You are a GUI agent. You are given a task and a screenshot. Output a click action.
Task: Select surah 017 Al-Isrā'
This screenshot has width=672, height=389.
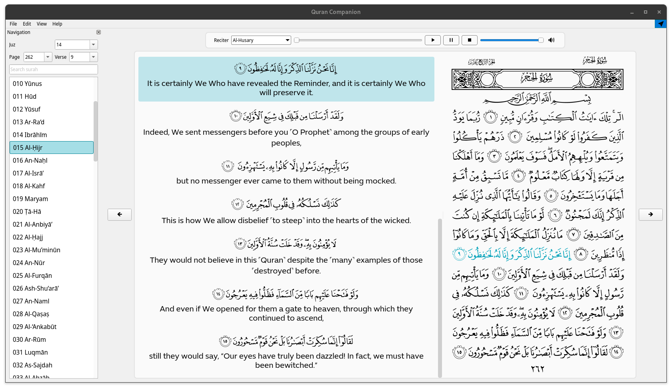[52, 173]
